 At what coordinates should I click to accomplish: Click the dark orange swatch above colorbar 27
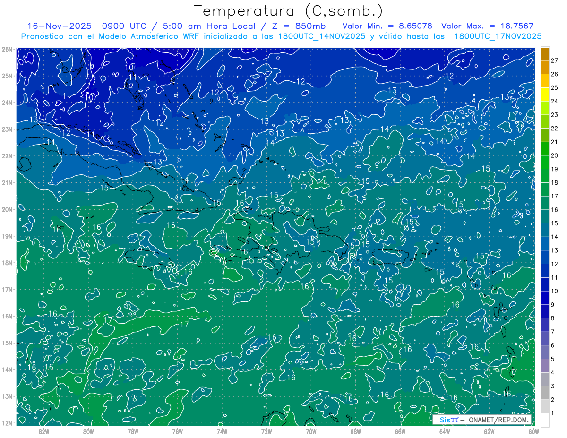click(x=545, y=54)
